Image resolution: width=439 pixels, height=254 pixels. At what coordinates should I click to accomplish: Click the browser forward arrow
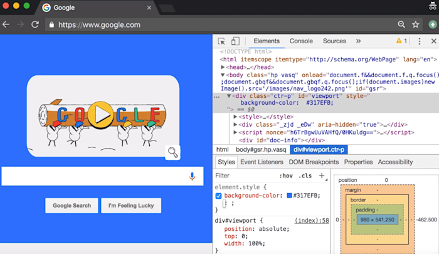point(20,24)
